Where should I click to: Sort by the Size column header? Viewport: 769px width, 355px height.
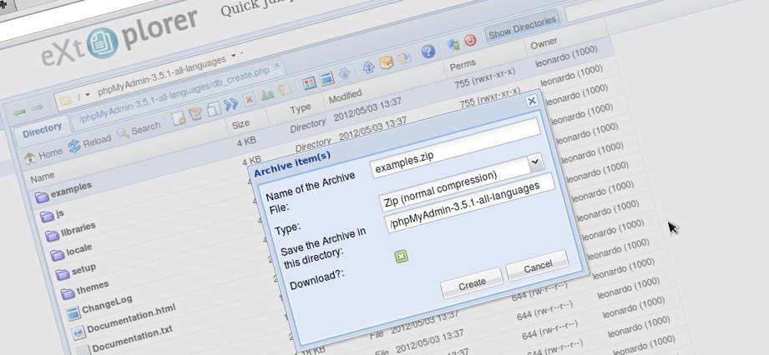(x=240, y=124)
